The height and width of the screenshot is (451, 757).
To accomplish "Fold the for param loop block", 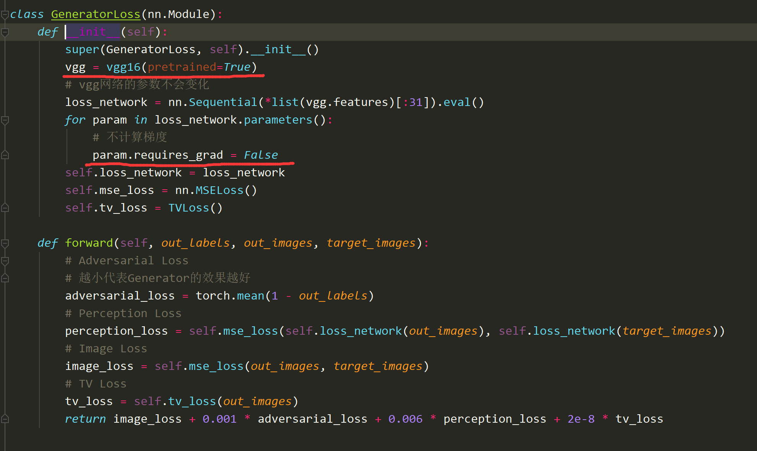I will 5,120.
